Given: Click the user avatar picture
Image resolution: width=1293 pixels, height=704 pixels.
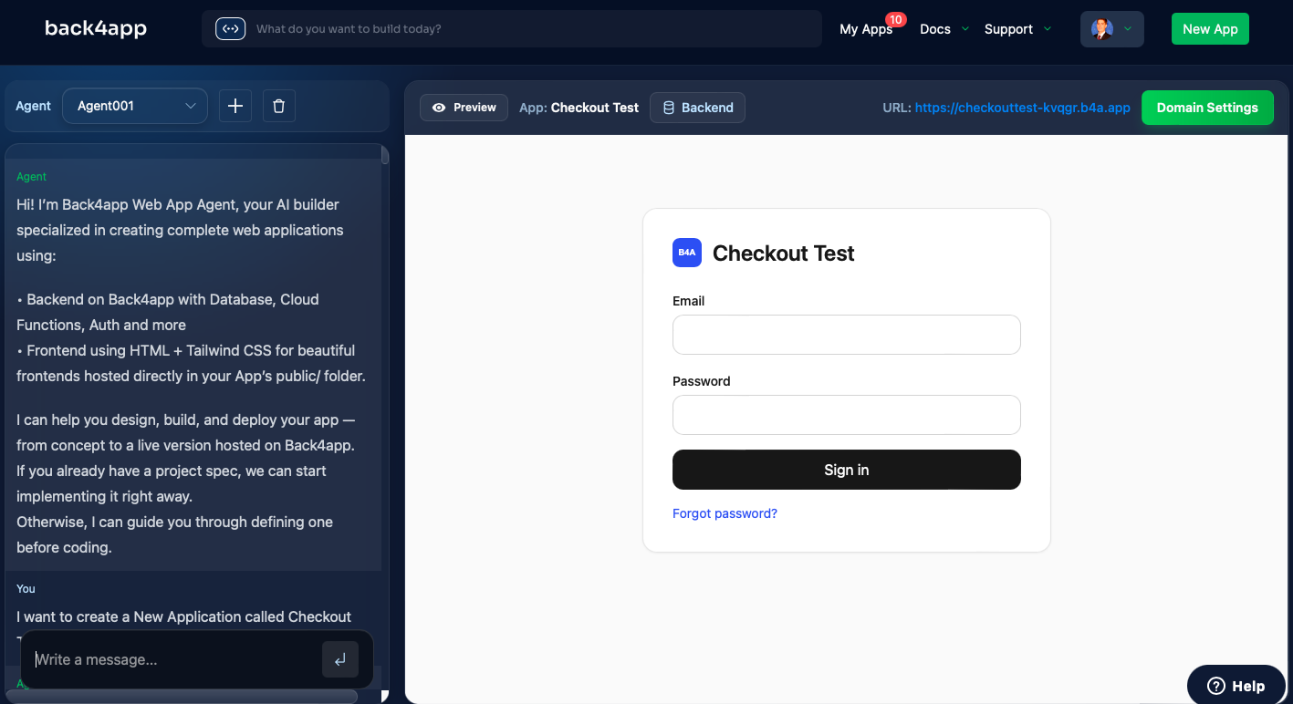Looking at the screenshot, I should pyautogui.click(x=1102, y=29).
